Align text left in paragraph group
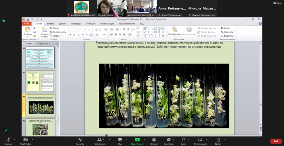The width and height of the screenshot is (284, 146). (111, 34)
